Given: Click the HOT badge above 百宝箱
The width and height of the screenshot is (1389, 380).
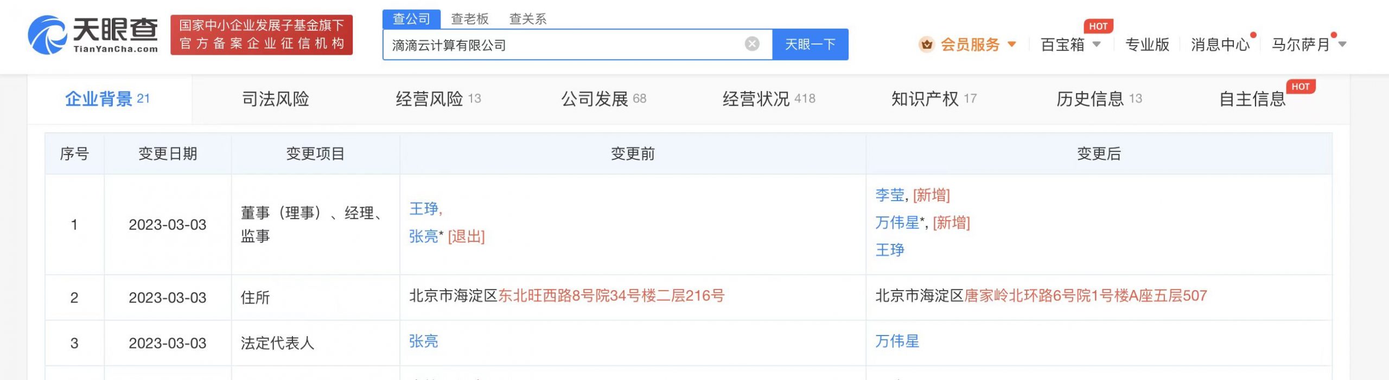Looking at the screenshot, I should coord(1098,26).
